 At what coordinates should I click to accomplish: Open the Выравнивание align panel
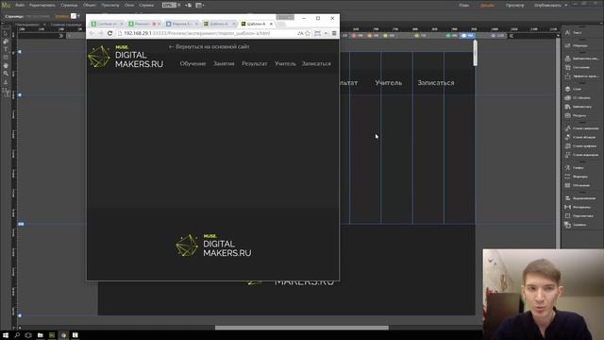(580, 198)
